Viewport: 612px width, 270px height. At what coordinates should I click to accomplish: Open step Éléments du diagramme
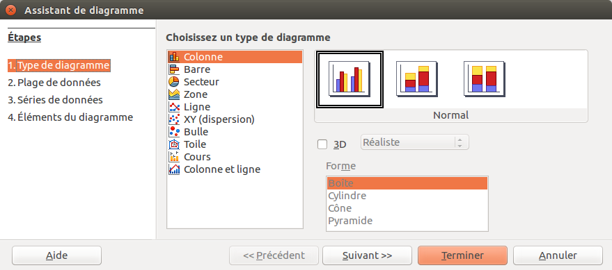click(70, 117)
